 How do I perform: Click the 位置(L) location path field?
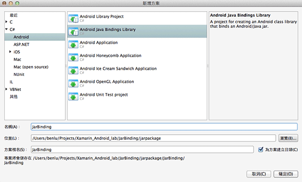(x=154, y=138)
